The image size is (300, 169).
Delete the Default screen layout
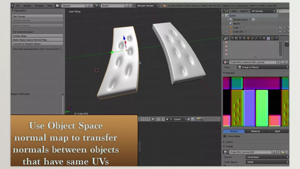91,6
